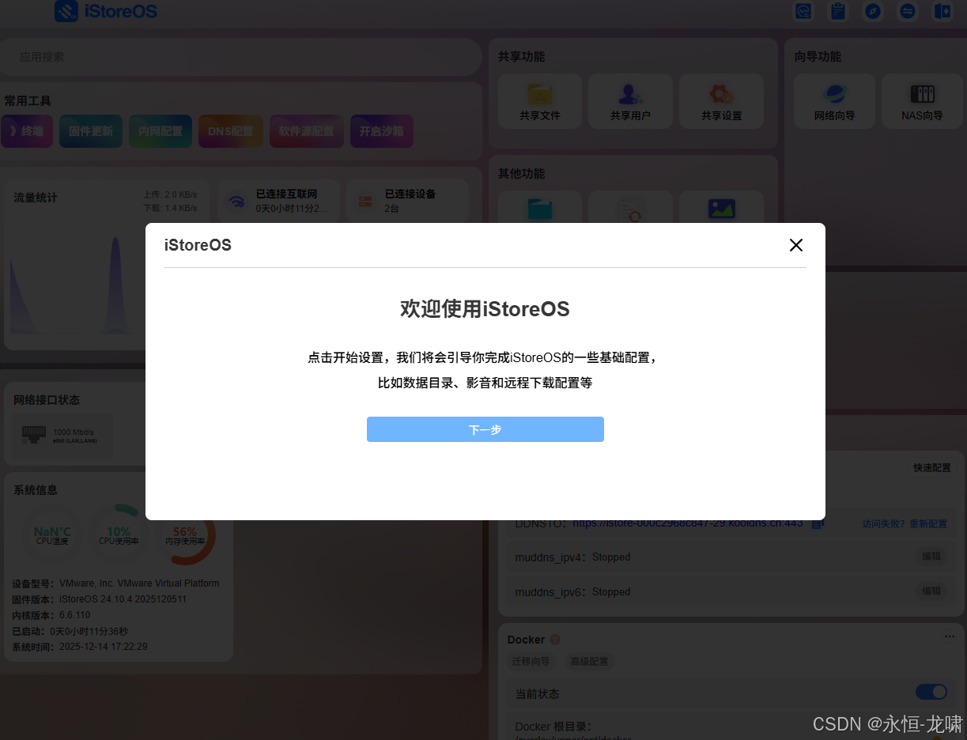Image resolution: width=967 pixels, height=740 pixels.
Task: Click the CPU温度 gauge
Action: [x=52, y=535]
